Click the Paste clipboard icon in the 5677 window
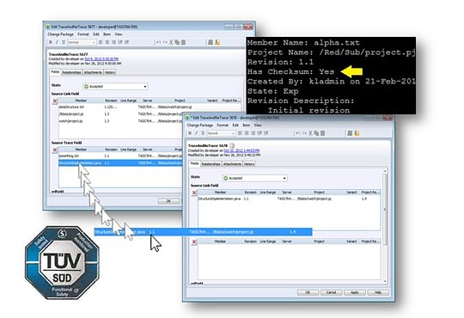The height and width of the screenshot is (318, 464). [184, 42]
